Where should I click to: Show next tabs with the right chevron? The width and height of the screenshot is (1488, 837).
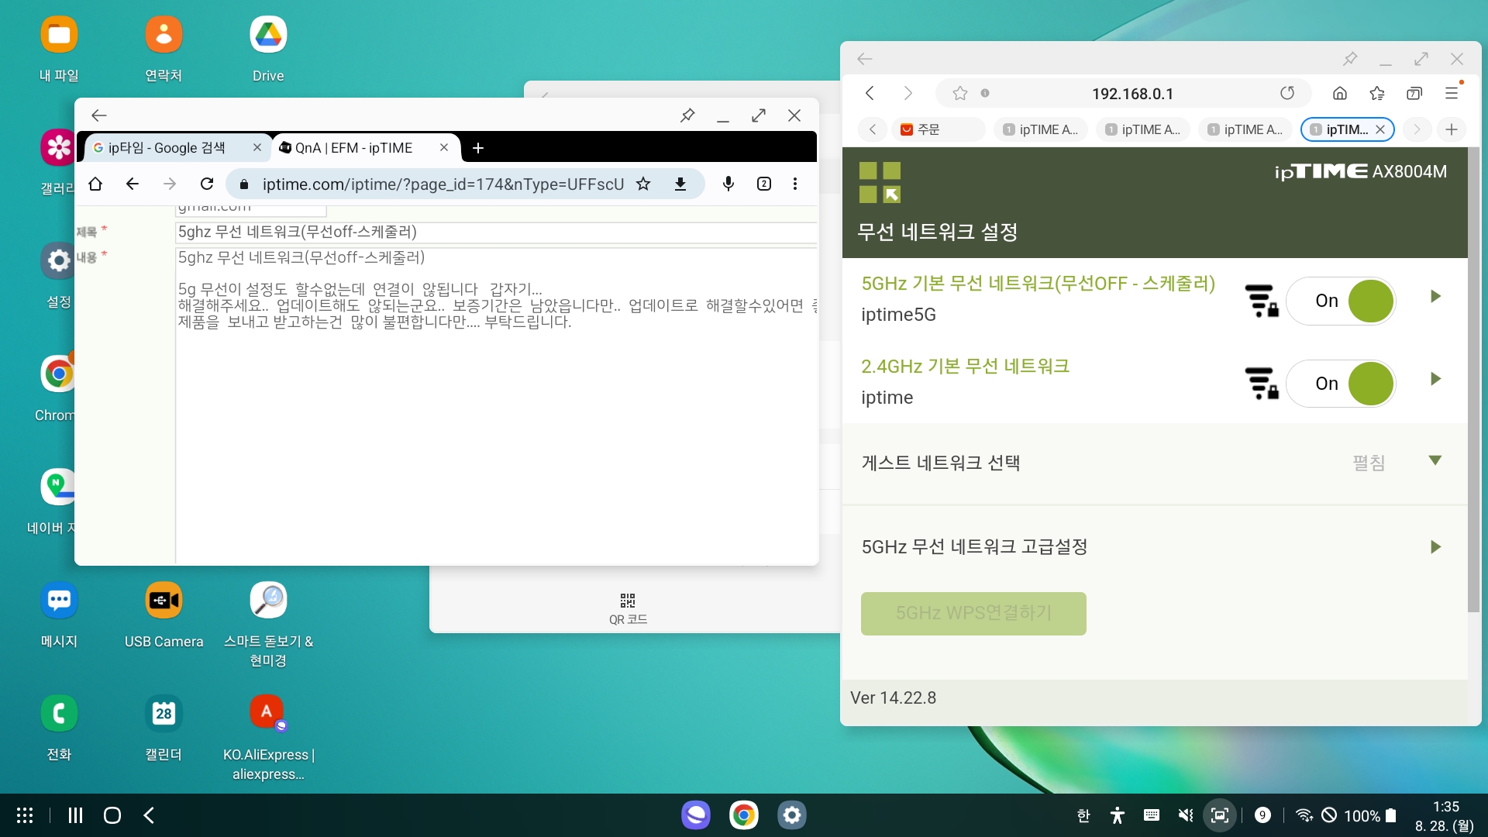[1417, 129]
